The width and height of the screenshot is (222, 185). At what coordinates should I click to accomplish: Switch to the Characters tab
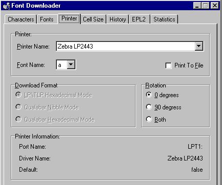coord(20,19)
